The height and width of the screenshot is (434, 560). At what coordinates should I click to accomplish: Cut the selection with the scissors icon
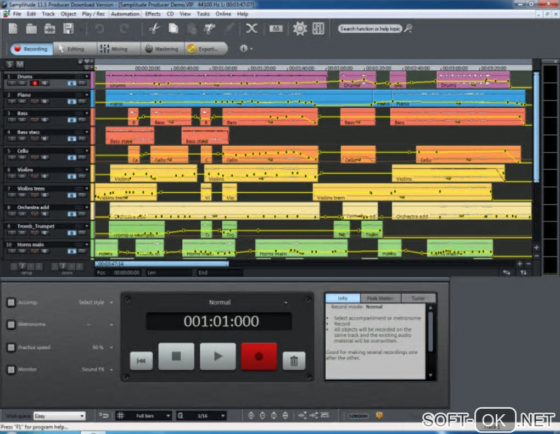(x=154, y=28)
